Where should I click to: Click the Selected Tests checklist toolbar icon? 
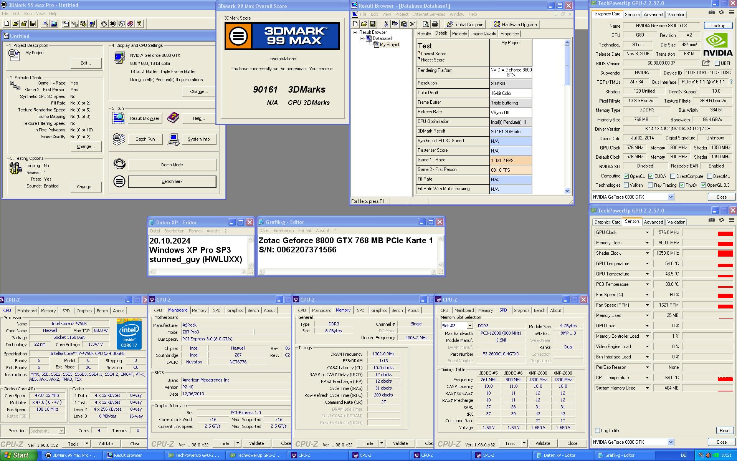(x=74, y=24)
